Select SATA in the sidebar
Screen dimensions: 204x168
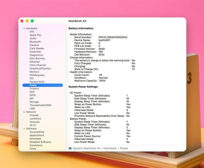point(33,95)
